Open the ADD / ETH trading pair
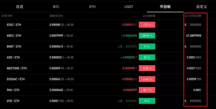 pos(13,57)
